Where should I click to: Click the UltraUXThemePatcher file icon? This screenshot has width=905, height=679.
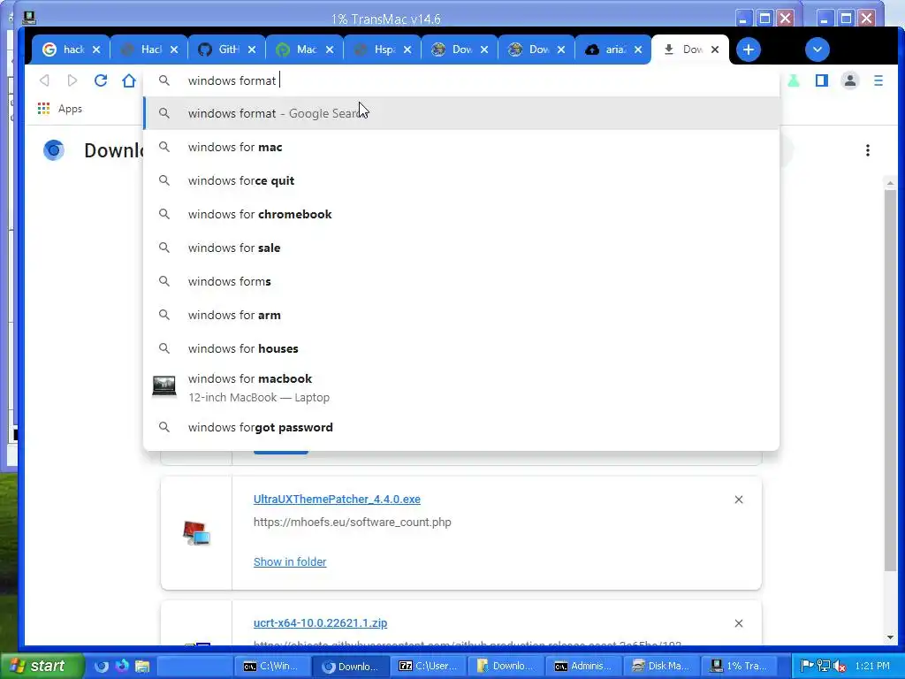(196, 533)
